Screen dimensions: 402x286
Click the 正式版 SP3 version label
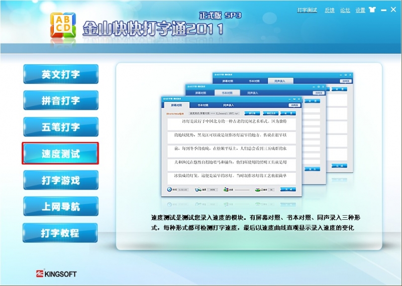click(x=220, y=16)
